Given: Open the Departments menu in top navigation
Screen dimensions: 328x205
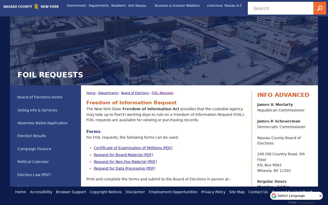Looking at the screenshot, I should click(99, 5).
